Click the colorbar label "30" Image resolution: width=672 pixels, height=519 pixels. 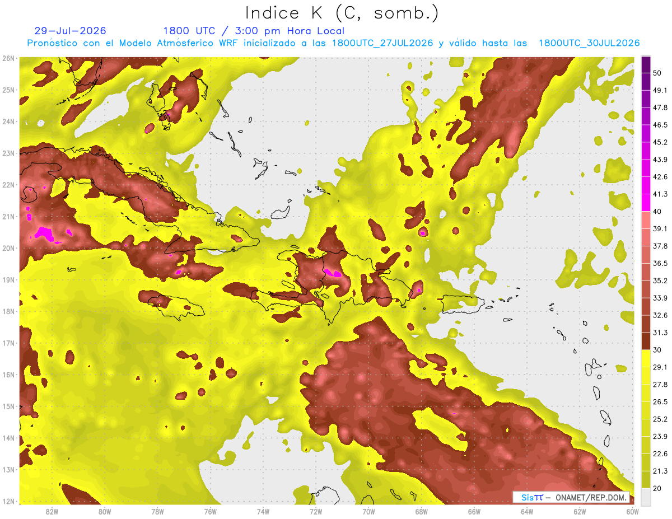(x=657, y=350)
